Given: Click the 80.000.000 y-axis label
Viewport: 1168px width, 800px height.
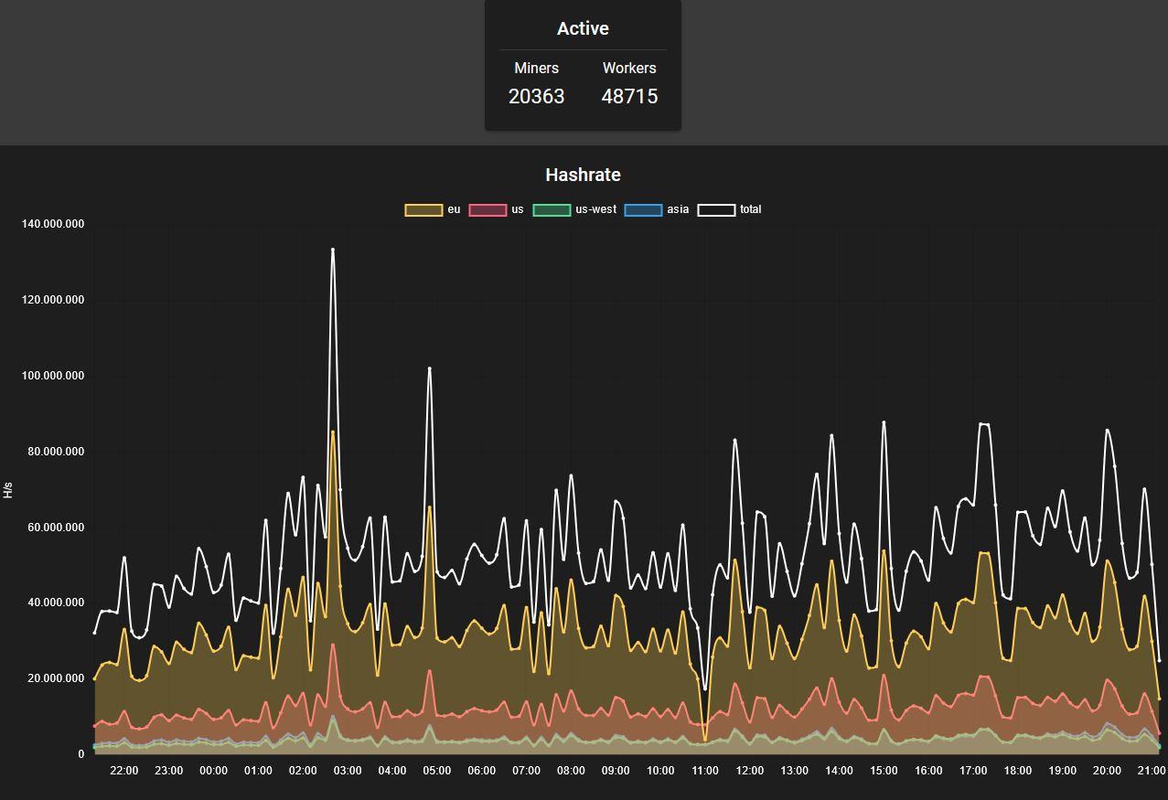Looking at the screenshot, I should pyautogui.click(x=56, y=452).
